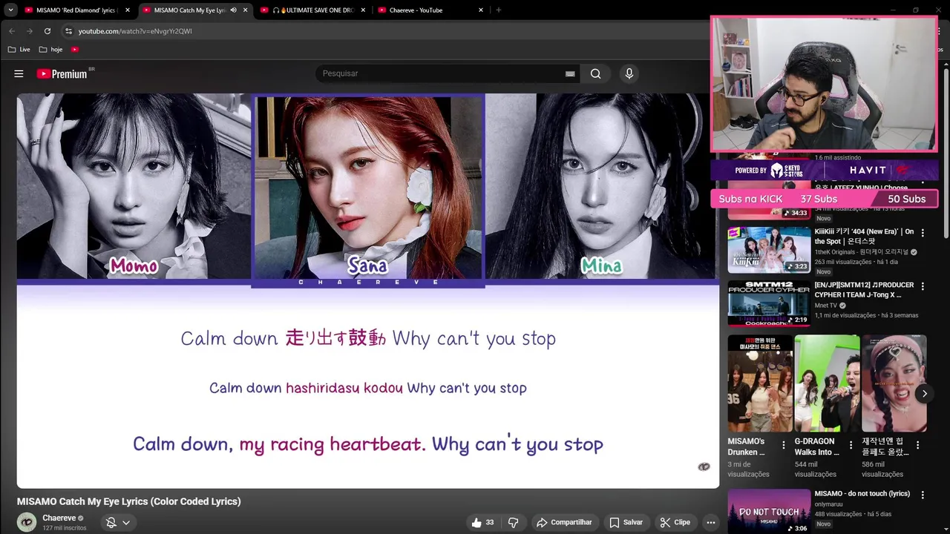The height and width of the screenshot is (534, 950).
Task: Open options for G-DRAGON Walks Into short
Action: tap(851, 445)
